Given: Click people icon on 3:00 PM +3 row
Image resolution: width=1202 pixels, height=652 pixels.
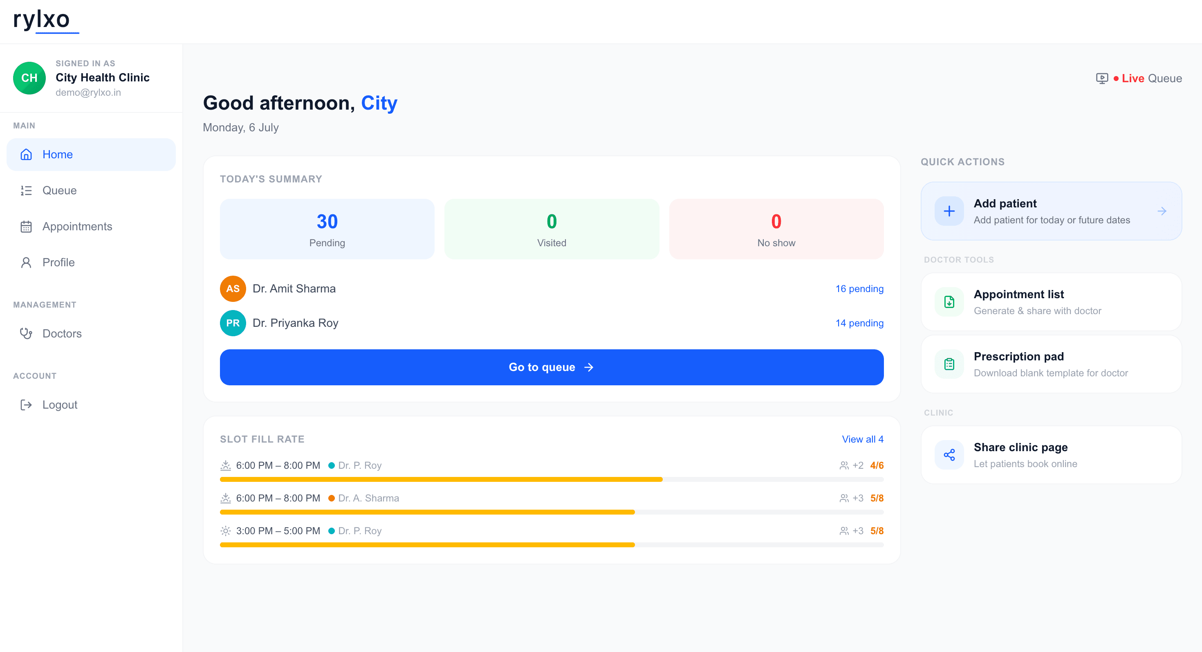Looking at the screenshot, I should tap(843, 531).
